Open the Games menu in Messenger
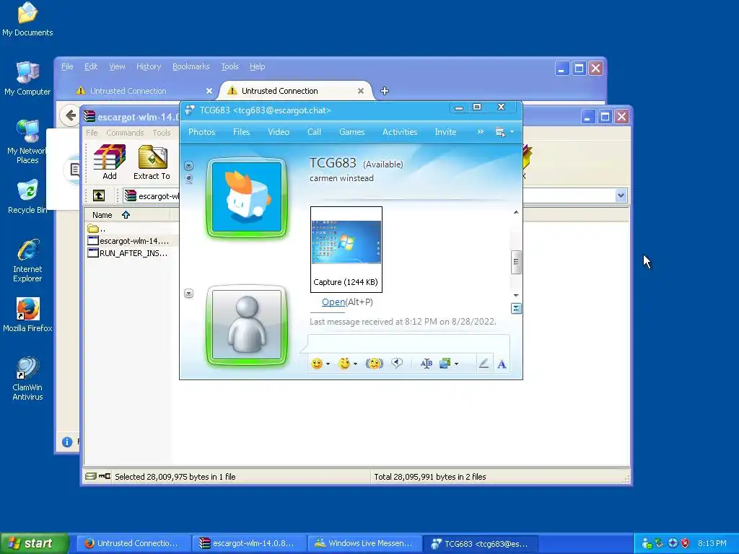 (x=351, y=132)
